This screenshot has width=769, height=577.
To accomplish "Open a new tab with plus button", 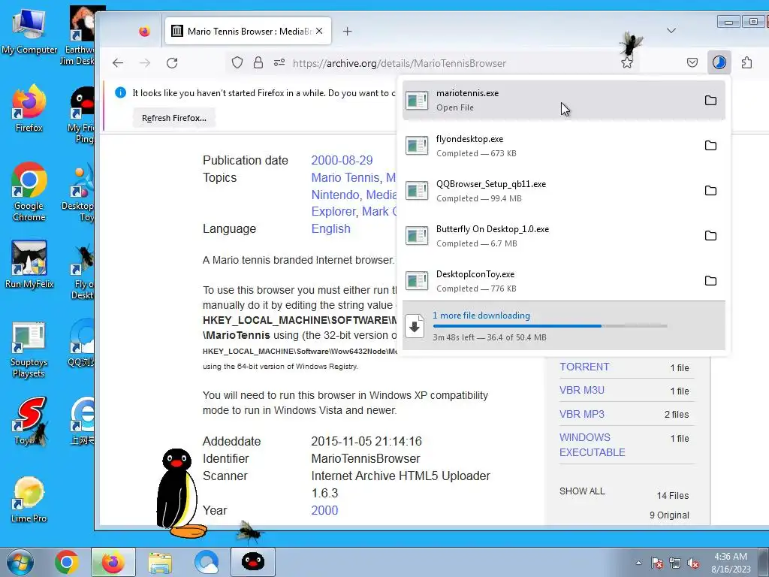I will (347, 32).
